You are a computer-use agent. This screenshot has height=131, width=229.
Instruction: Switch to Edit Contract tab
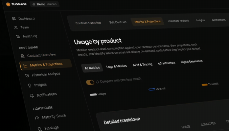pos(118,22)
